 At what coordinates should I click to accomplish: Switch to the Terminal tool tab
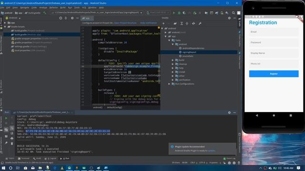point(23,158)
